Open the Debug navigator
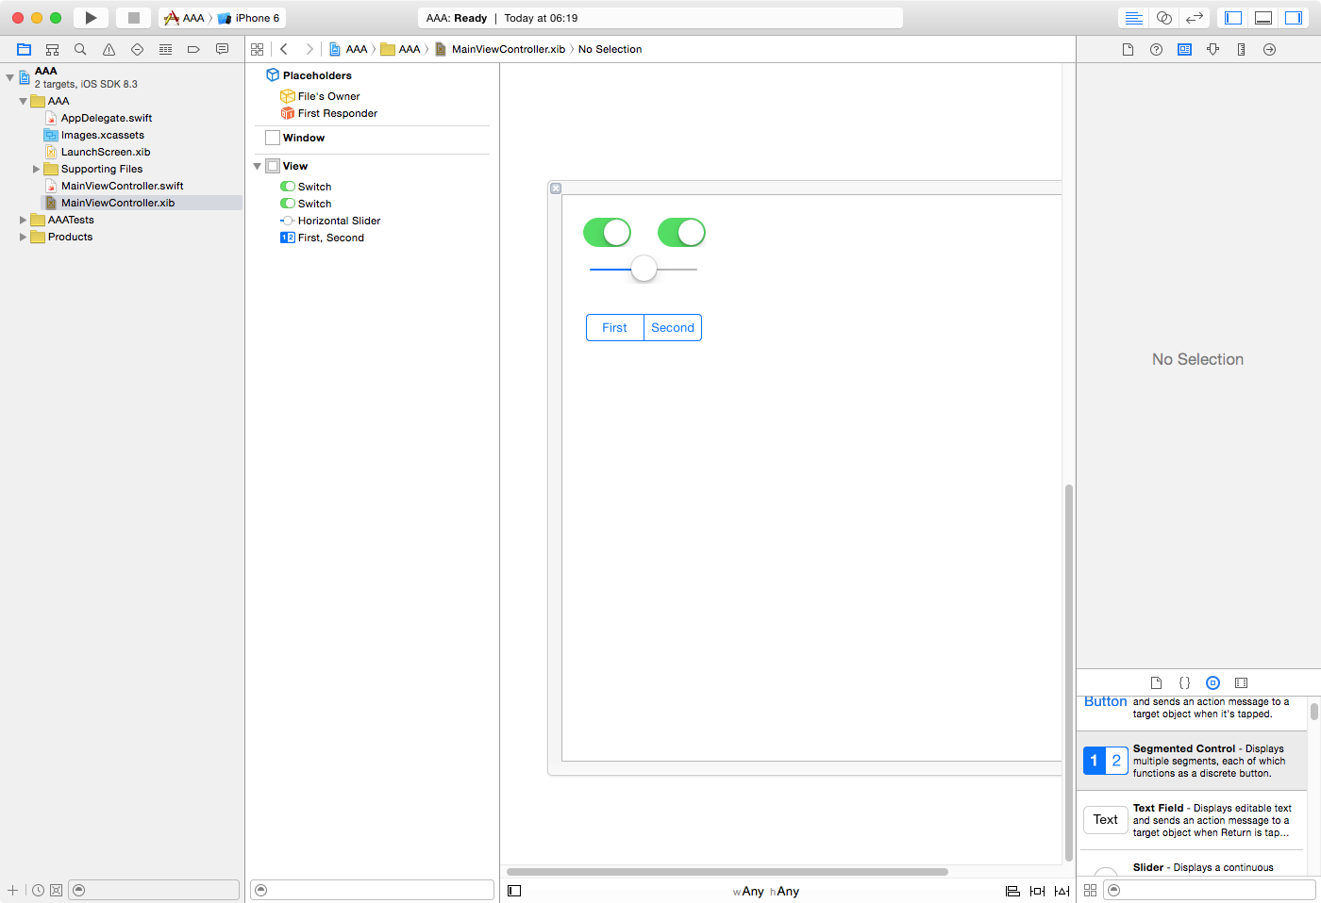This screenshot has height=903, width=1321. [165, 49]
